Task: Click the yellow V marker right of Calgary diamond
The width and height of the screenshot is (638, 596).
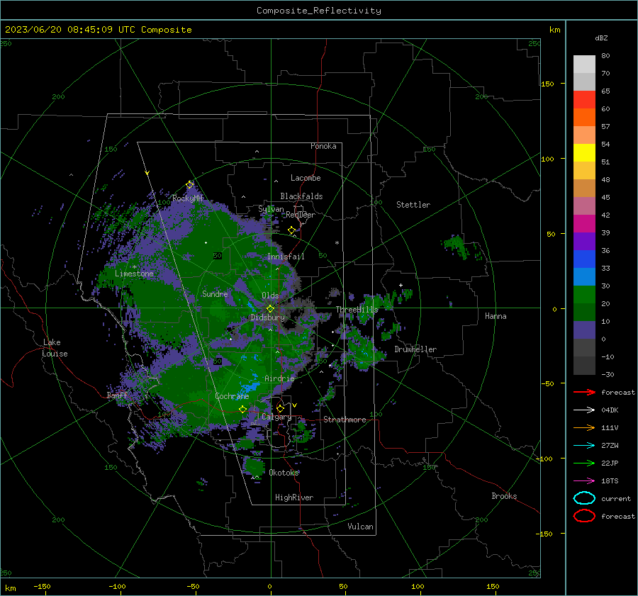Action: click(295, 405)
